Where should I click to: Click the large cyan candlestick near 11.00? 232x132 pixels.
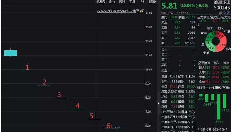point(10,53)
